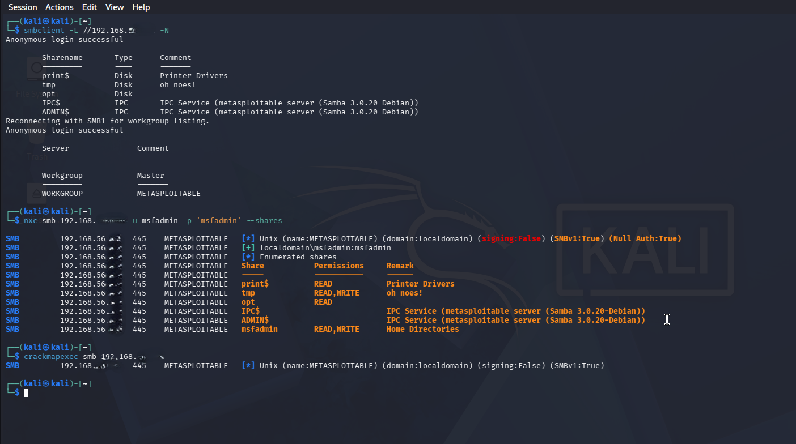Screen dimensions: 796x444
Task: Click the red 'signing:False' text
Action: click(x=511, y=239)
